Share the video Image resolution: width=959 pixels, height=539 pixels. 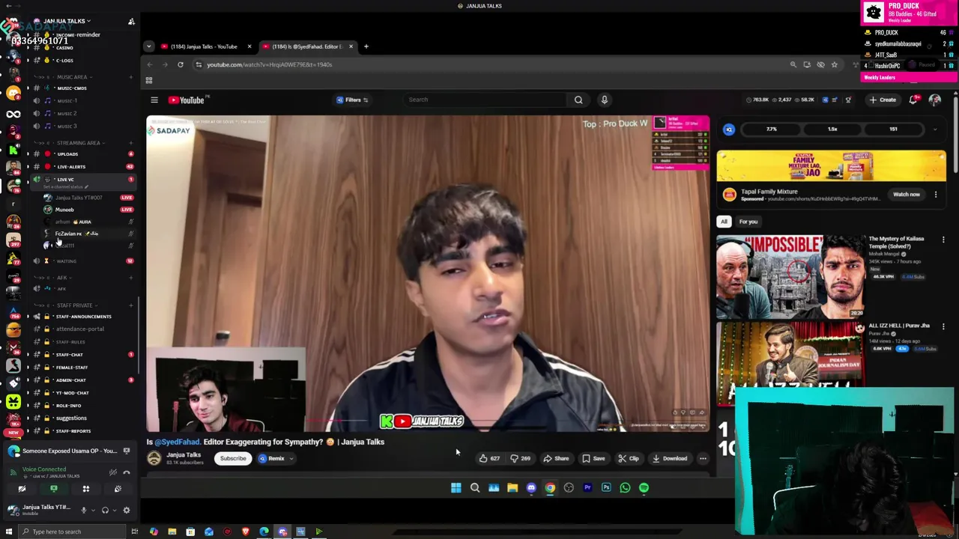coord(556,458)
